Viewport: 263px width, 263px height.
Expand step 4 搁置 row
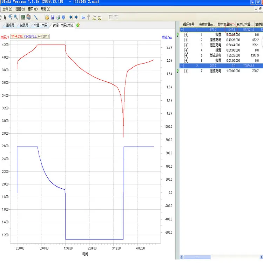tap(186, 50)
